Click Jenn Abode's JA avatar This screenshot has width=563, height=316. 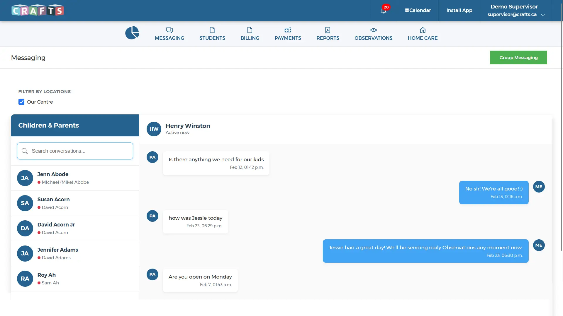click(x=25, y=178)
